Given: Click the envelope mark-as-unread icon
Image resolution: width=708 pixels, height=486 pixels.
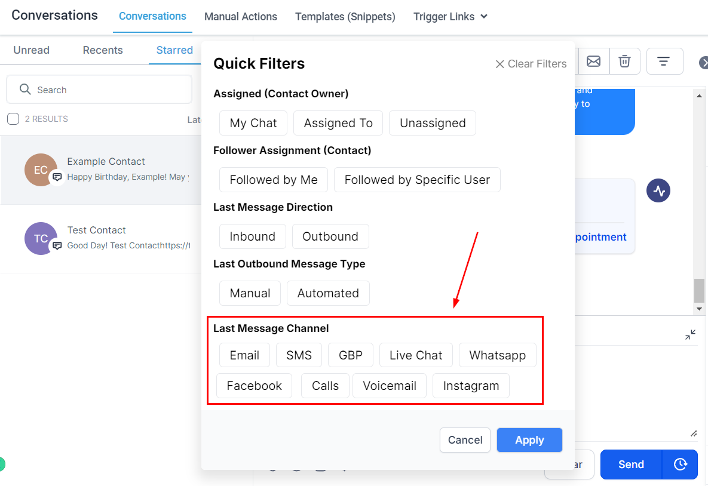Looking at the screenshot, I should [593, 61].
